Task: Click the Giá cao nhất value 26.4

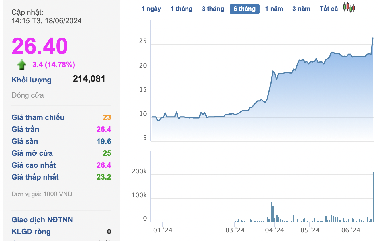Action: [x=104, y=165]
